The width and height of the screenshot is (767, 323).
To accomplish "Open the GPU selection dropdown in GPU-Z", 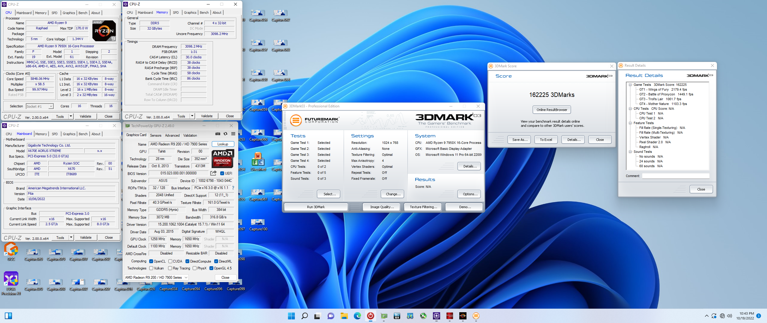I will point(156,278).
